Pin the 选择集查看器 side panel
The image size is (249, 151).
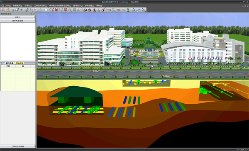(x=32, y=14)
